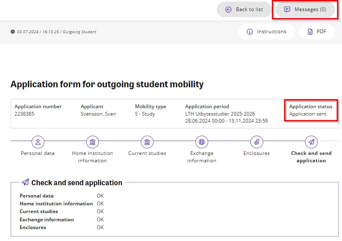The height and width of the screenshot is (241, 342).
Task: Click paper plane icon in section heading
Action: (25, 182)
